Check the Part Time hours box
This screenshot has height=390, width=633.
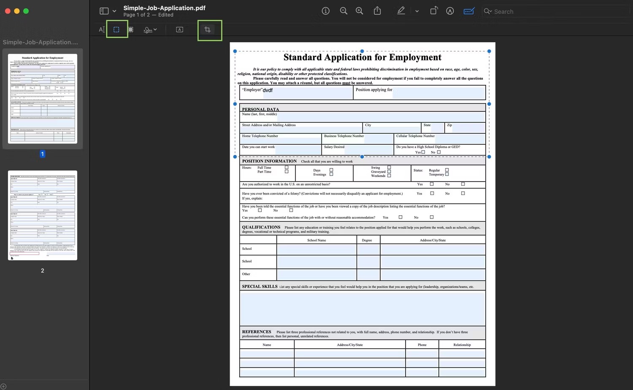287,172
